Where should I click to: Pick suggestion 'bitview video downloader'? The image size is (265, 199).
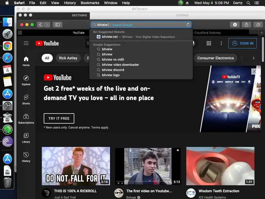coord(141,65)
